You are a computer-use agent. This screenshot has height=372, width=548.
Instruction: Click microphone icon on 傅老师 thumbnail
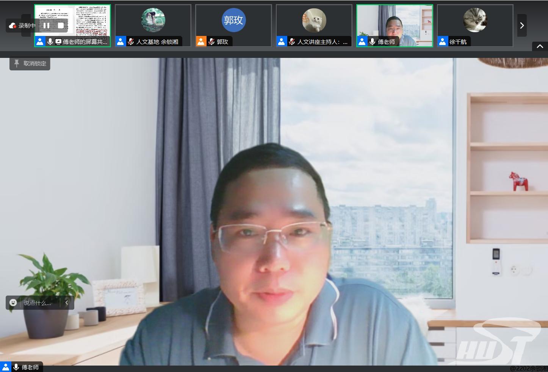coord(372,42)
